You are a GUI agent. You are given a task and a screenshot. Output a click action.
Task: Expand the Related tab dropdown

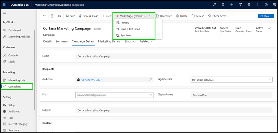click(146, 41)
